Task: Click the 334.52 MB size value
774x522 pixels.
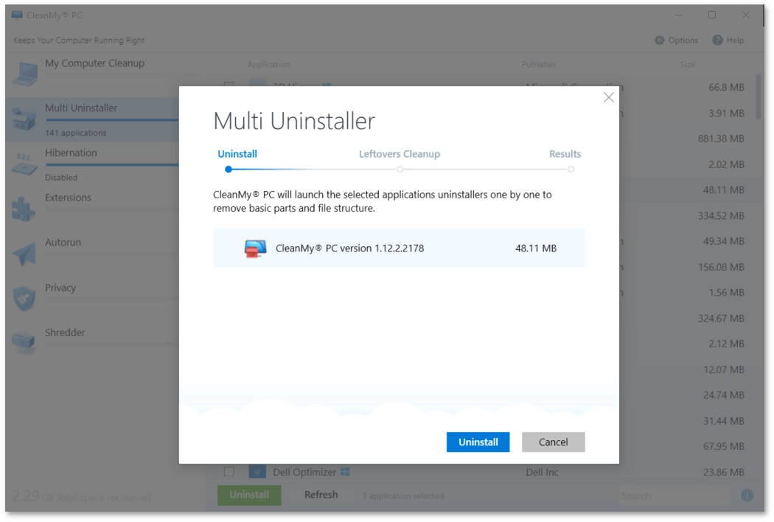Action: click(721, 216)
